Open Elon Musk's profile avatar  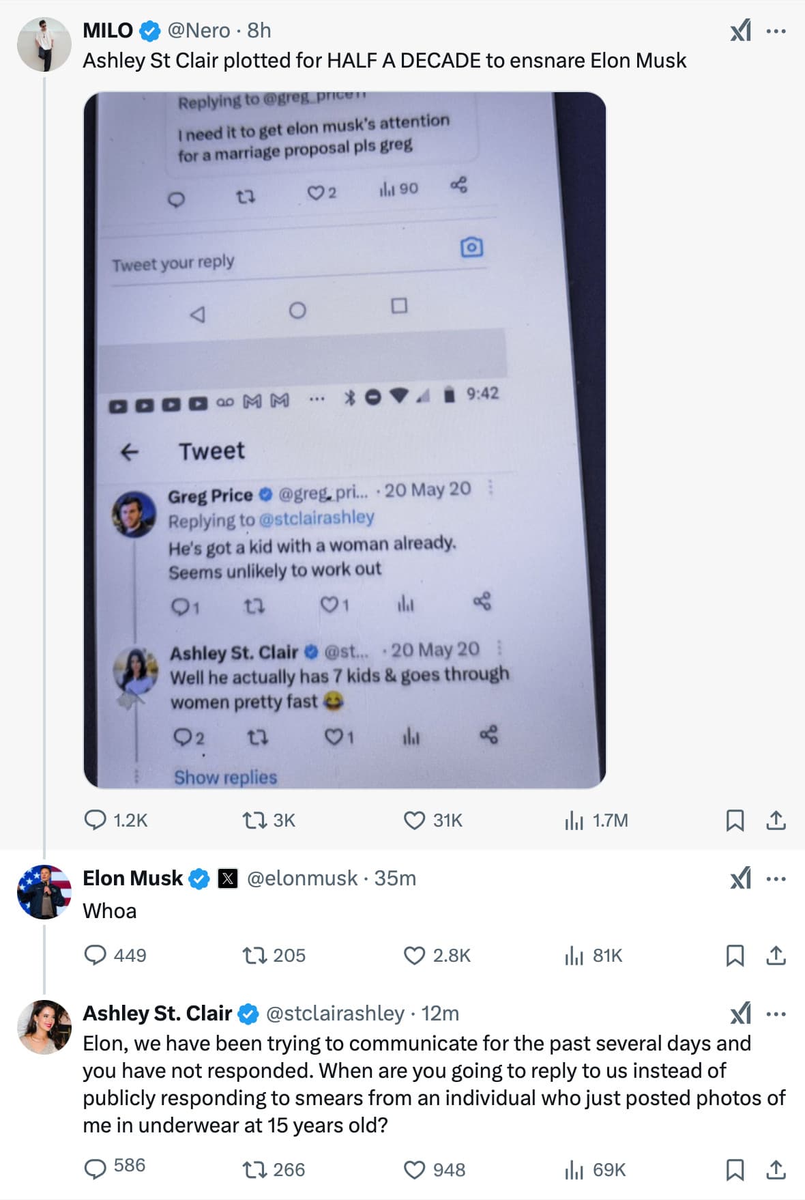click(x=44, y=891)
